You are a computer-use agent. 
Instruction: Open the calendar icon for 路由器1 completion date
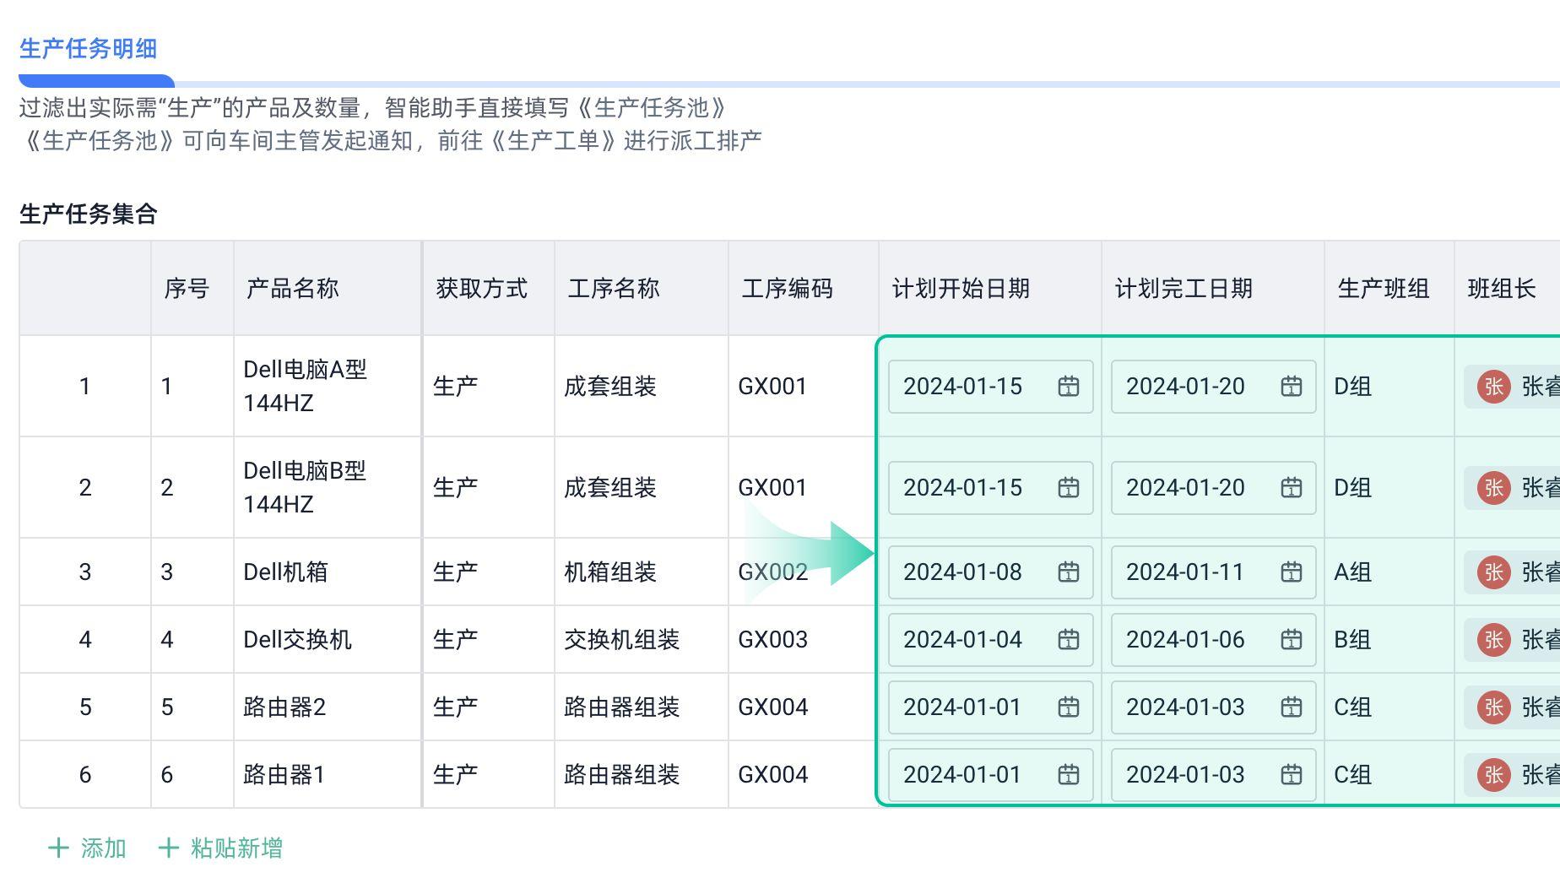1291,775
